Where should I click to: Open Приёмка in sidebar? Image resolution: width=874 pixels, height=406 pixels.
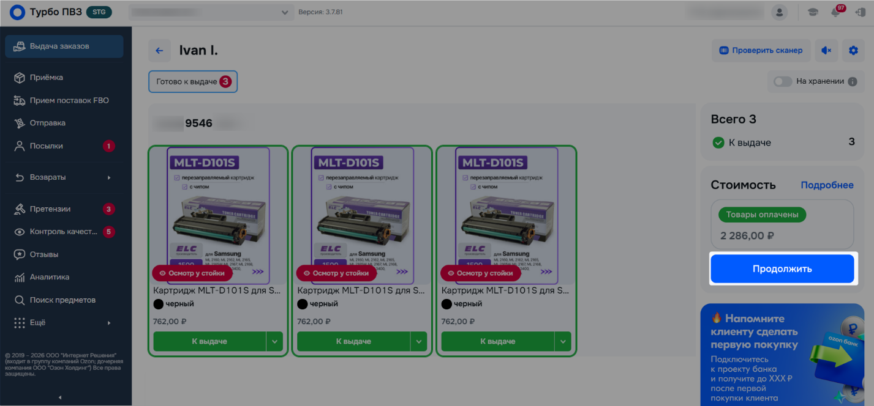click(x=64, y=78)
